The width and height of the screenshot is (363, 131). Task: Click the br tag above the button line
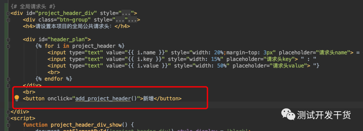[x=29, y=92]
